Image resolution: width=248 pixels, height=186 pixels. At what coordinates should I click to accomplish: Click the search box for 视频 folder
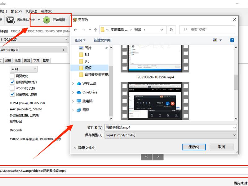pos(207,30)
